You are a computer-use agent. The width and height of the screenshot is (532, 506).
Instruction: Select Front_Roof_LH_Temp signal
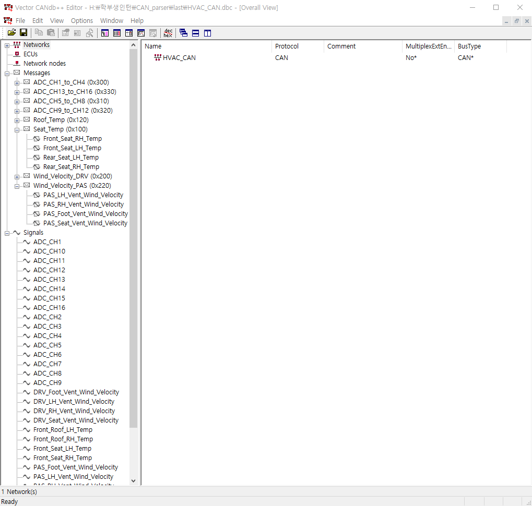[x=63, y=430]
